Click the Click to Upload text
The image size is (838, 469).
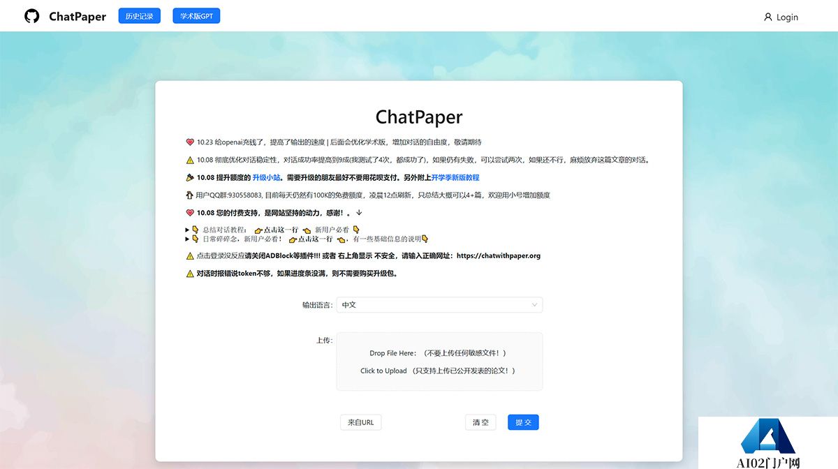[x=383, y=371]
